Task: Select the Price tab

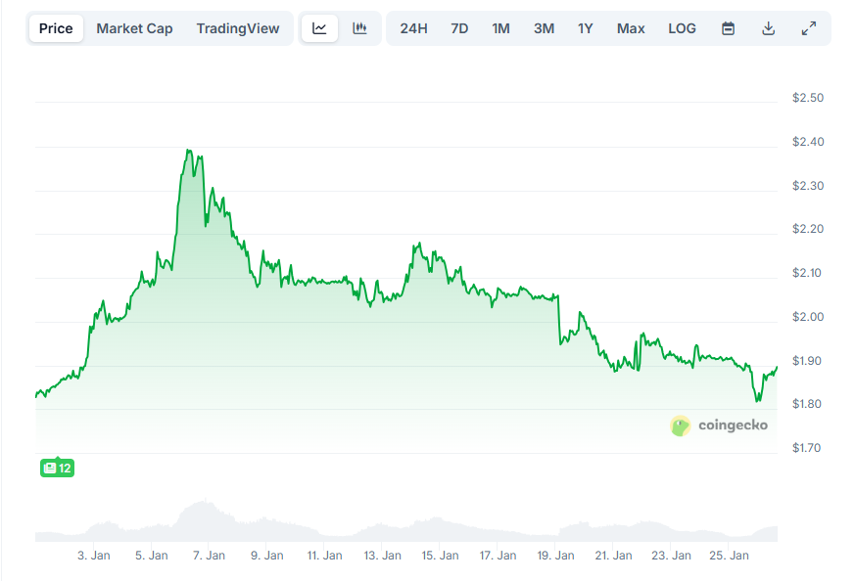Action: coord(56,28)
